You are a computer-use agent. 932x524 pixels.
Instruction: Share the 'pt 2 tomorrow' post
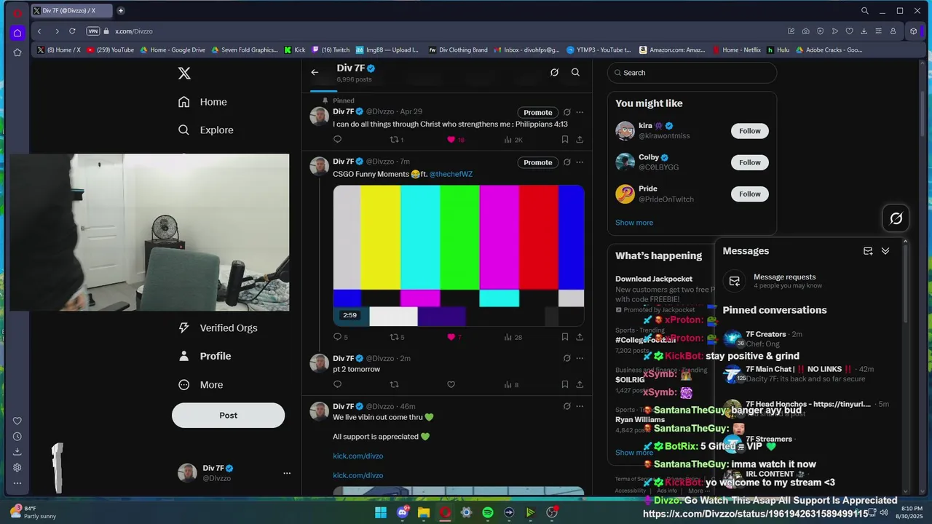coord(580,384)
